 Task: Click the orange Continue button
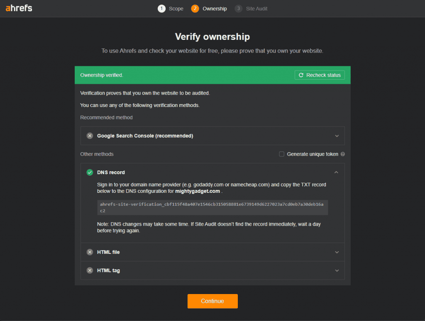[212, 301]
